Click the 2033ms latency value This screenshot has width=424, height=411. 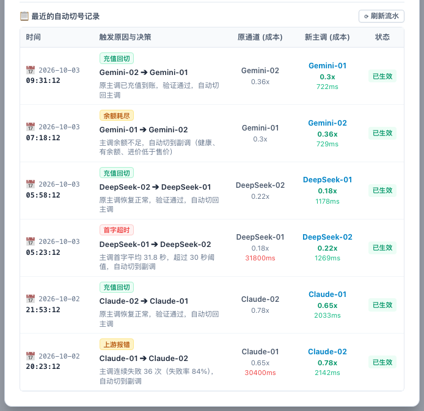(327, 315)
